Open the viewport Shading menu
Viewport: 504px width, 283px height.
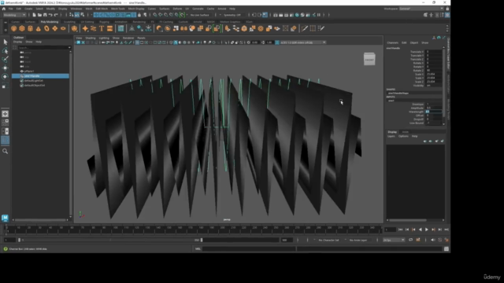(91, 38)
